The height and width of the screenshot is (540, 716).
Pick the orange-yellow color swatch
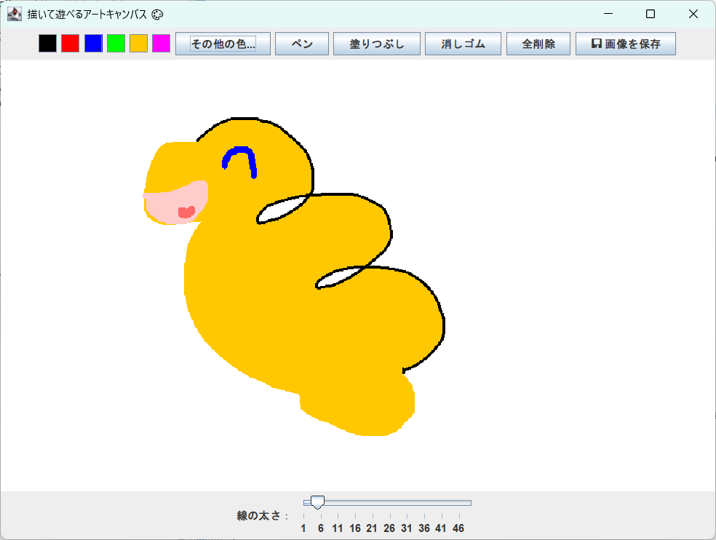tap(138, 44)
